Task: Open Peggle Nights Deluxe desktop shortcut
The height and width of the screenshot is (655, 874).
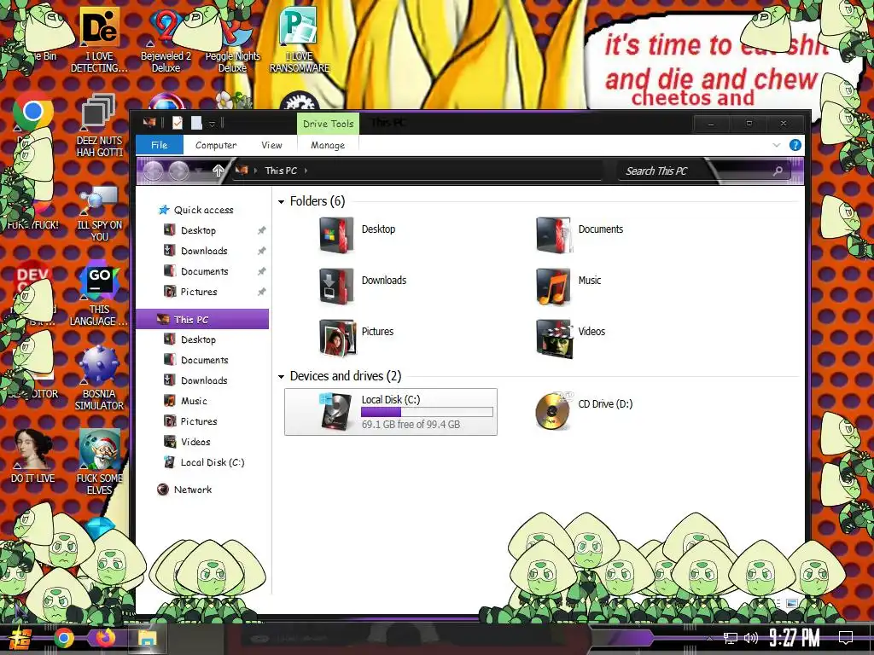Action: (232, 42)
